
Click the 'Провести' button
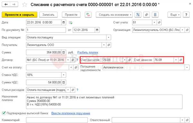pos(71,15)
